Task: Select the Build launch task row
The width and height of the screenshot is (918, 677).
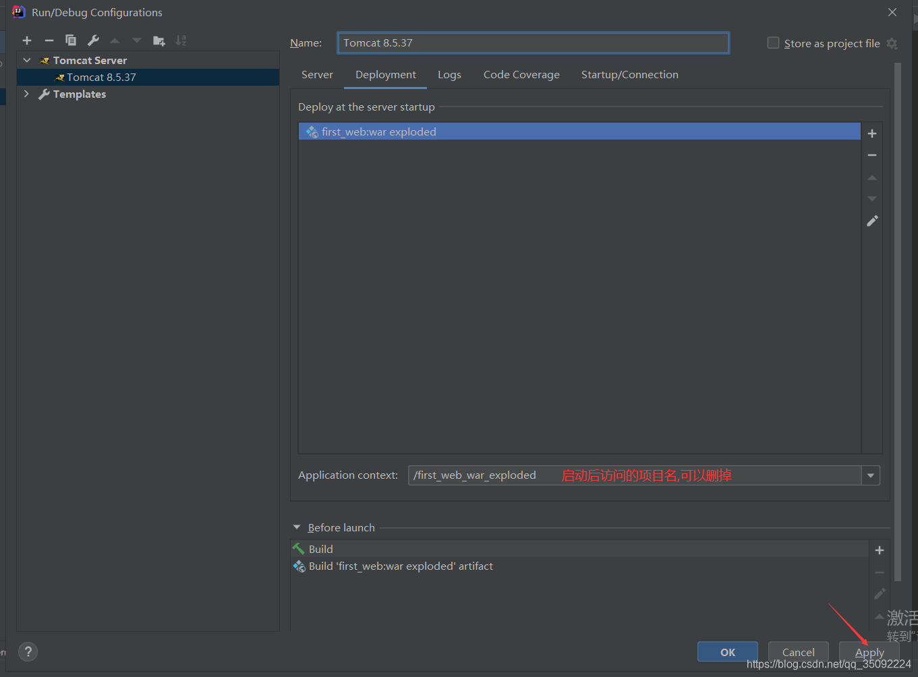Action: point(580,549)
